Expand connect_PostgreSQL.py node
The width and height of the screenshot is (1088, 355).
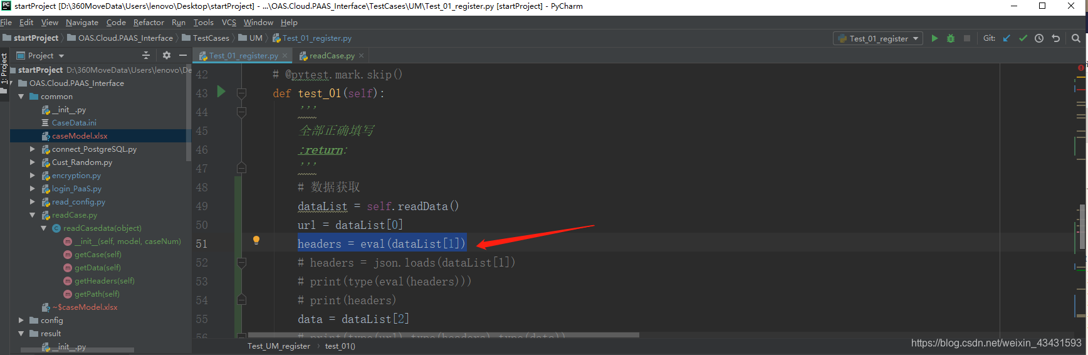(32, 149)
